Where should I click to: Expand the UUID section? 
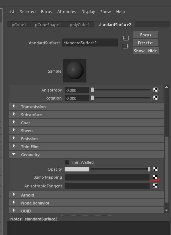[x=86, y=210]
